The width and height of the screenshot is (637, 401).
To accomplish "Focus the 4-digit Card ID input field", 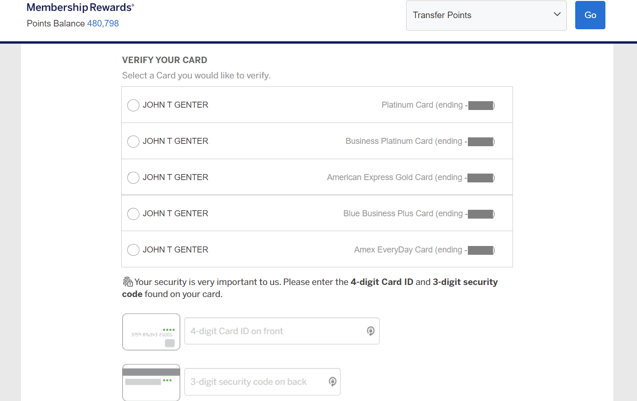I will 274,331.
